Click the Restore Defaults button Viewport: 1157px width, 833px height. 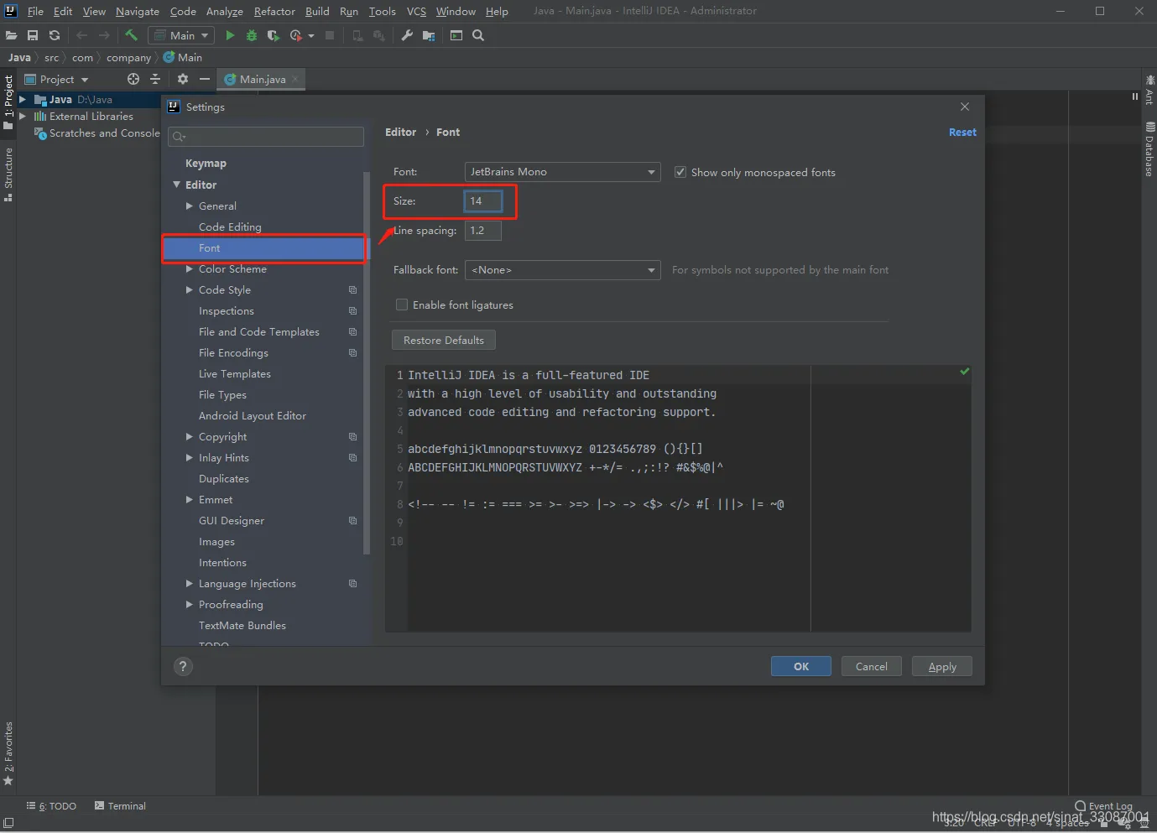click(x=444, y=340)
